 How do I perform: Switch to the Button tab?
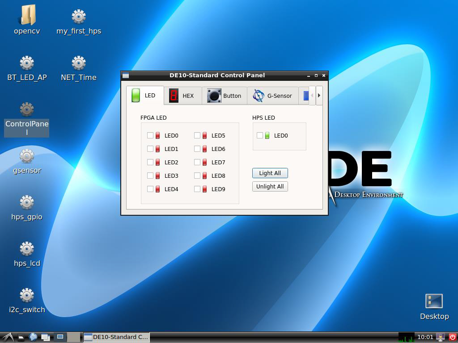tap(225, 96)
